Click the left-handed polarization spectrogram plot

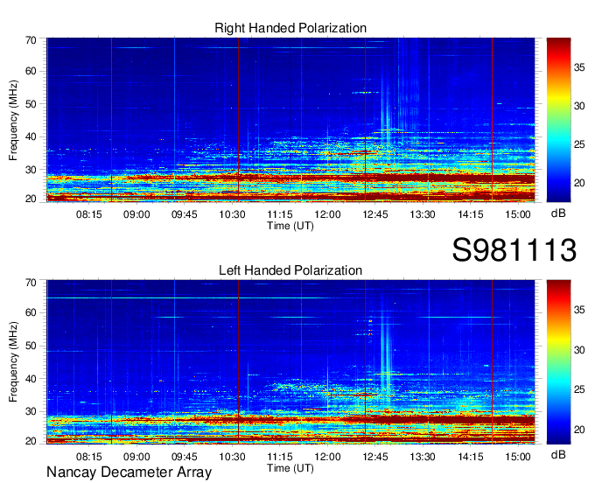(x=290, y=362)
